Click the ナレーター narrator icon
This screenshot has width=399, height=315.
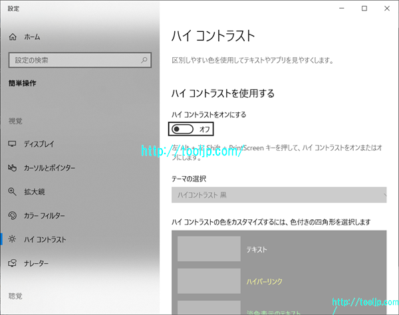[x=12, y=263]
